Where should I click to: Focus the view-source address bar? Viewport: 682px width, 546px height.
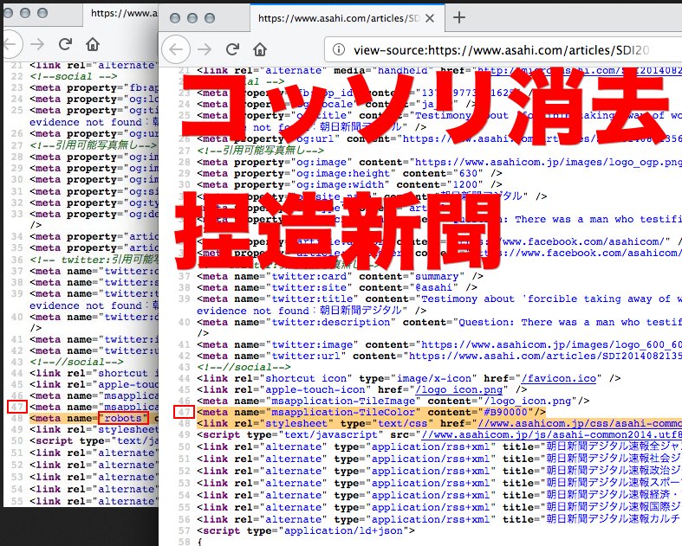503,50
